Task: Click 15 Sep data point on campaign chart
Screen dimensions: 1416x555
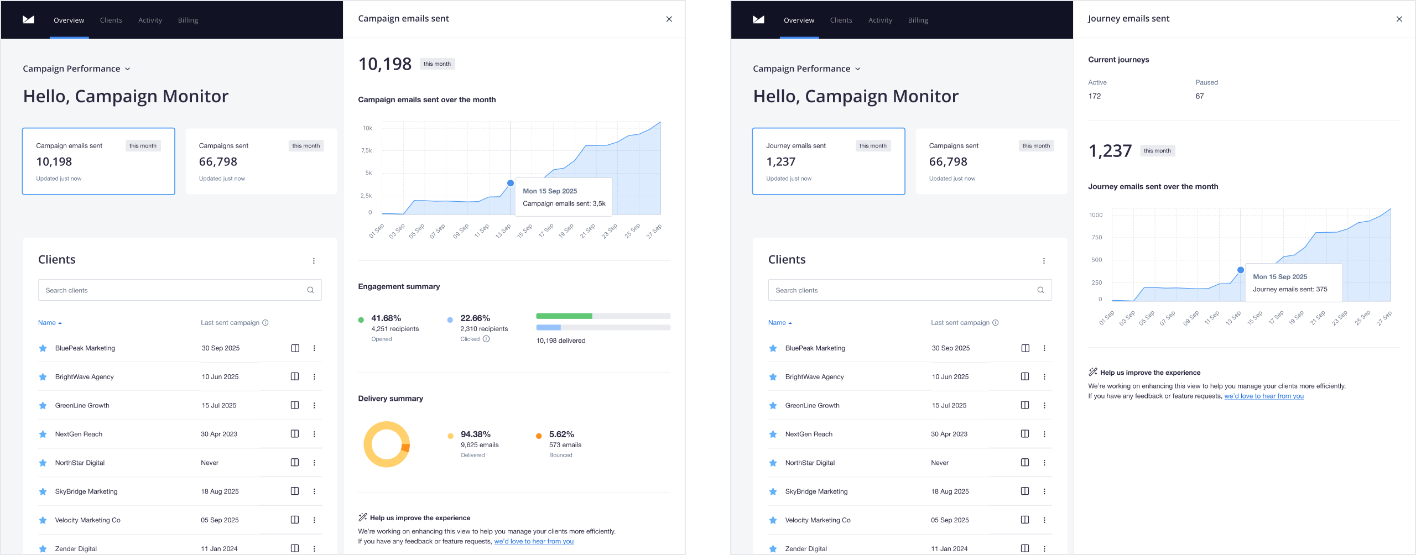Action: coord(511,183)
